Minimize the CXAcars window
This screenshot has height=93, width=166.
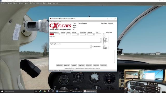(107, 19)
